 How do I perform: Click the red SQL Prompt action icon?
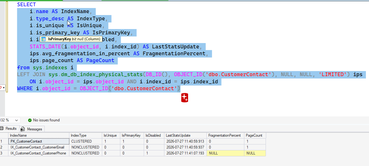pyautogui.click(x=185, y=98)
